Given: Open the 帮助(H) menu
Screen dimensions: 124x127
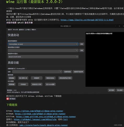Looking at the screenshot, I should (x=34, y=30).
